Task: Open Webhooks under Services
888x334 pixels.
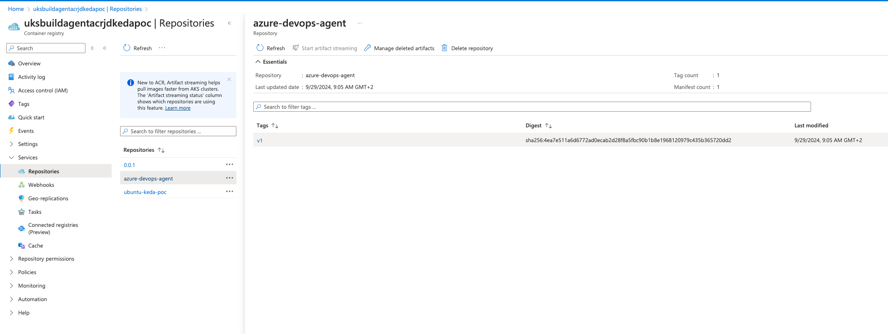Action: 41,185
